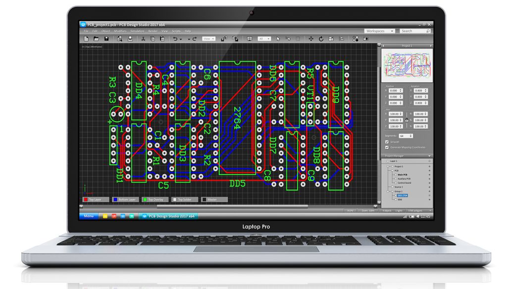
Task: Go to the previous project with the left arrow
Action: (x=383, y=46)
